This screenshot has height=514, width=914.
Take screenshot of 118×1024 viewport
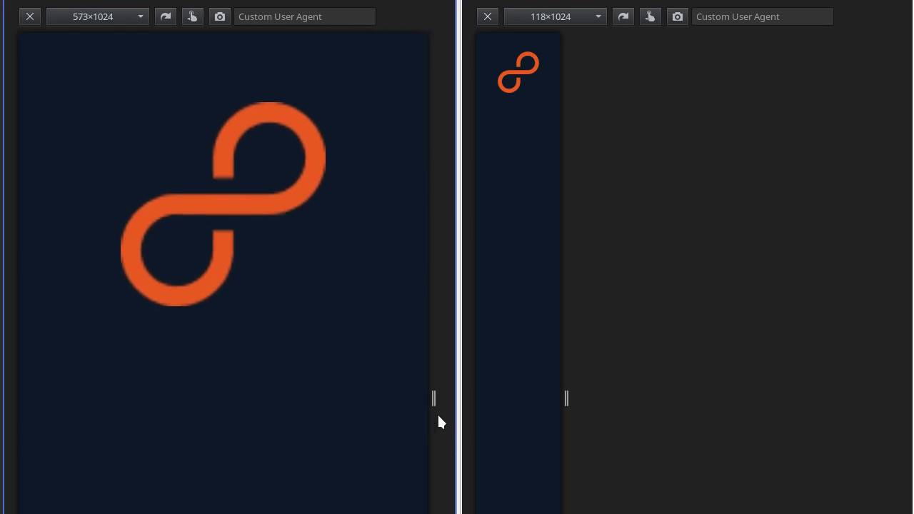[678, 16]
